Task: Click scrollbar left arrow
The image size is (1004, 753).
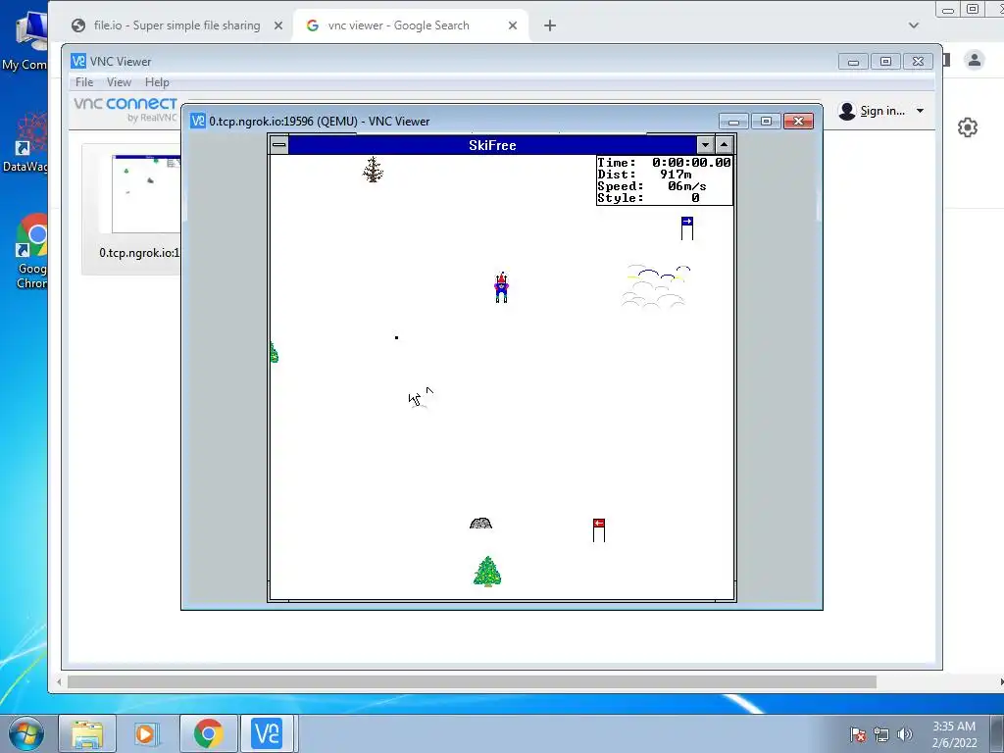Action: click(59, 682)
